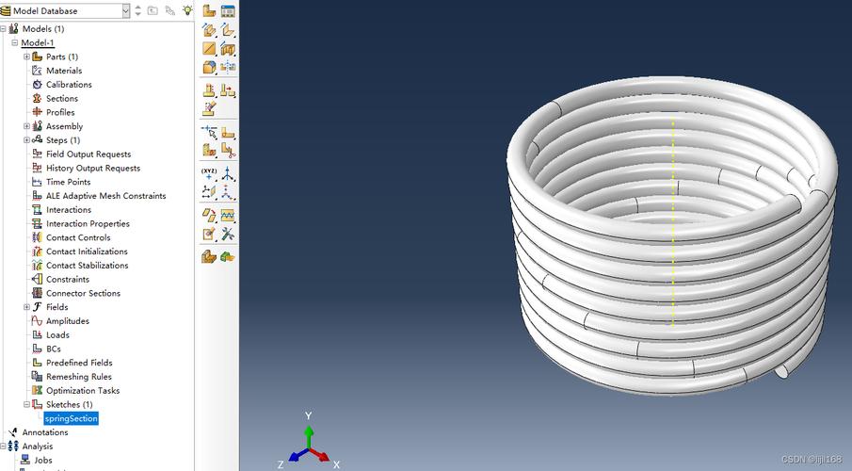
Task: Select the Profiles tree item
Action: tap(60, 113)
